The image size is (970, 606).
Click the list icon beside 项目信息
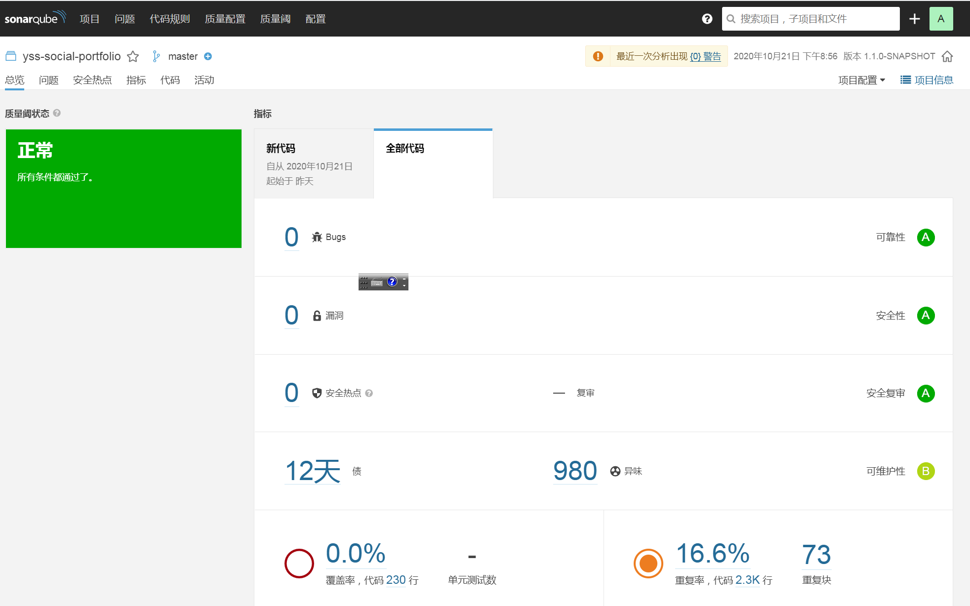[x=905, y=80]
